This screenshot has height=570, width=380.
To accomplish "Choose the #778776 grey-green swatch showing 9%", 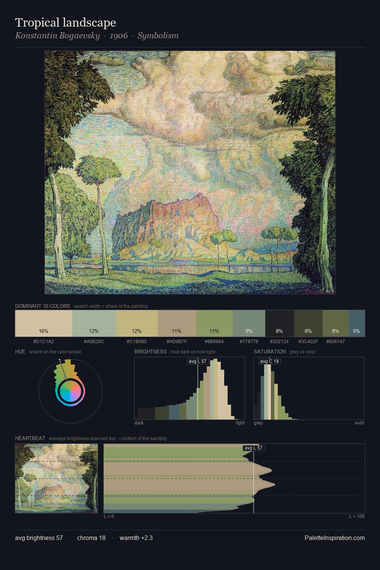I will pyautogui.click(x=249, y=323).
